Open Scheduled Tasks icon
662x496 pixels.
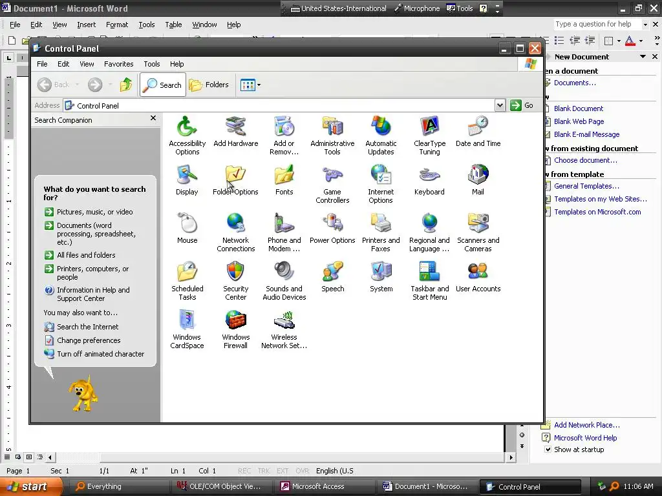(187, 282)
